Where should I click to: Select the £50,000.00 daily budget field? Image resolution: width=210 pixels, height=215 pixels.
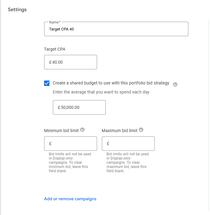[79, 107]
